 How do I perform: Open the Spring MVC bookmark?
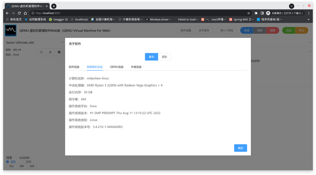(x=241, y=19)
